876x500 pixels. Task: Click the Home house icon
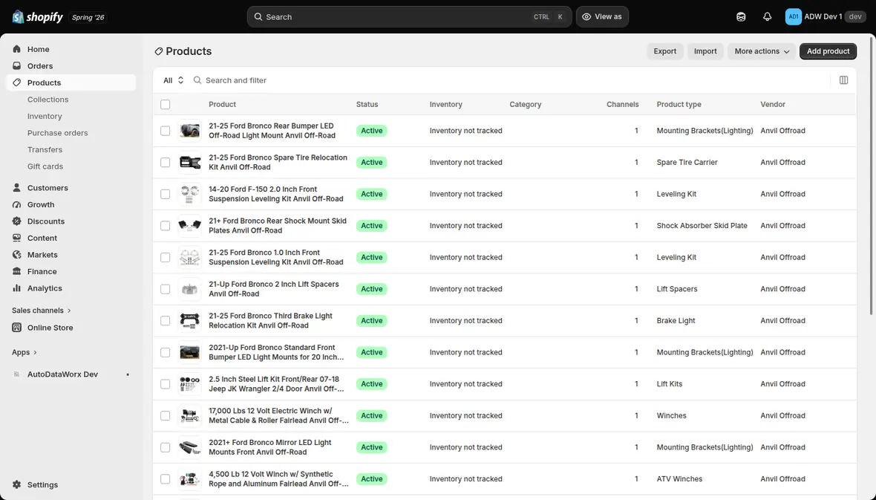point(17,49)
